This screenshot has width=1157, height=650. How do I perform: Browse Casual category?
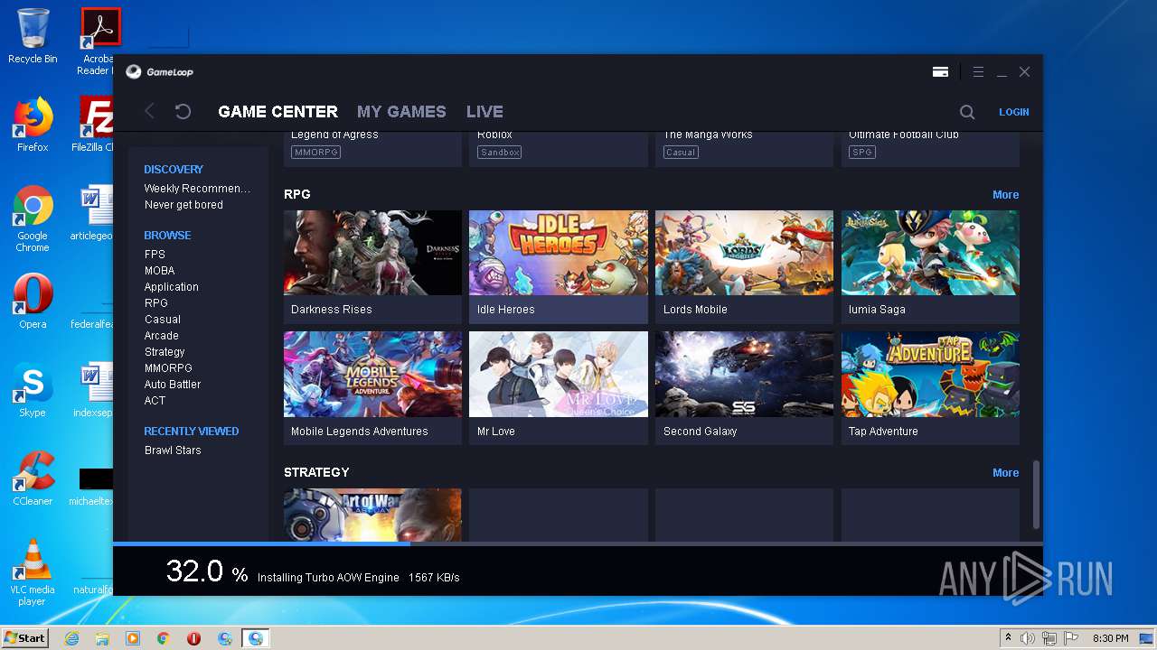(162, 320)
